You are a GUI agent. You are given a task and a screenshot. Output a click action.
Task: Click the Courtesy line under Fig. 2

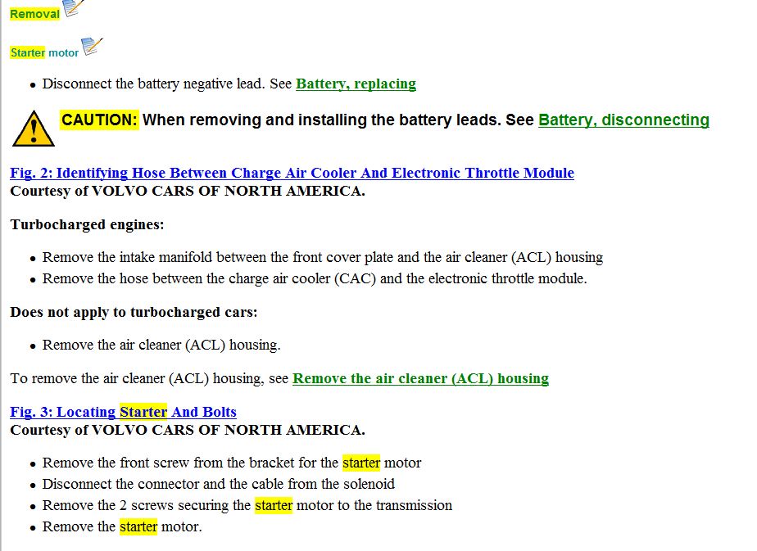point(188,191)
